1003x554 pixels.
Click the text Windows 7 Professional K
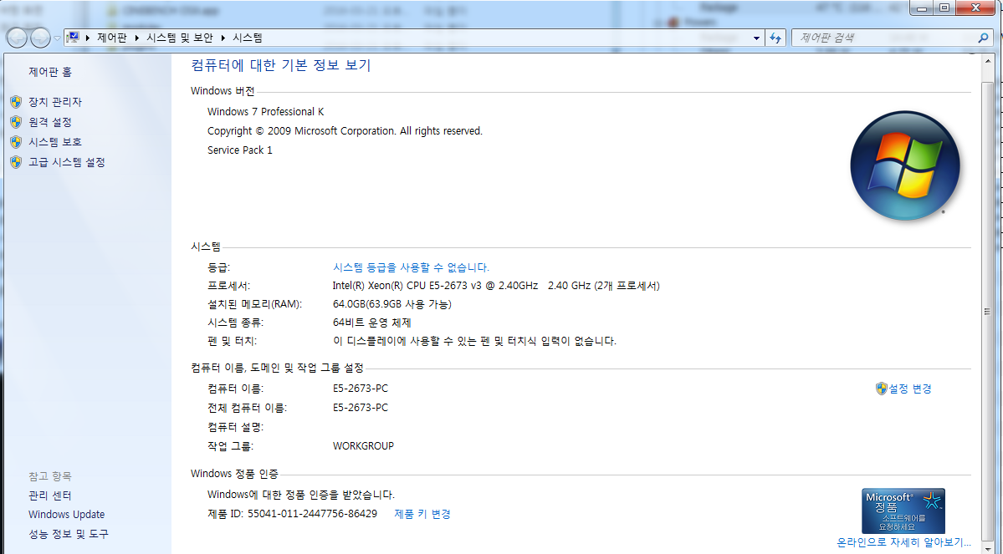pos(265,112)
